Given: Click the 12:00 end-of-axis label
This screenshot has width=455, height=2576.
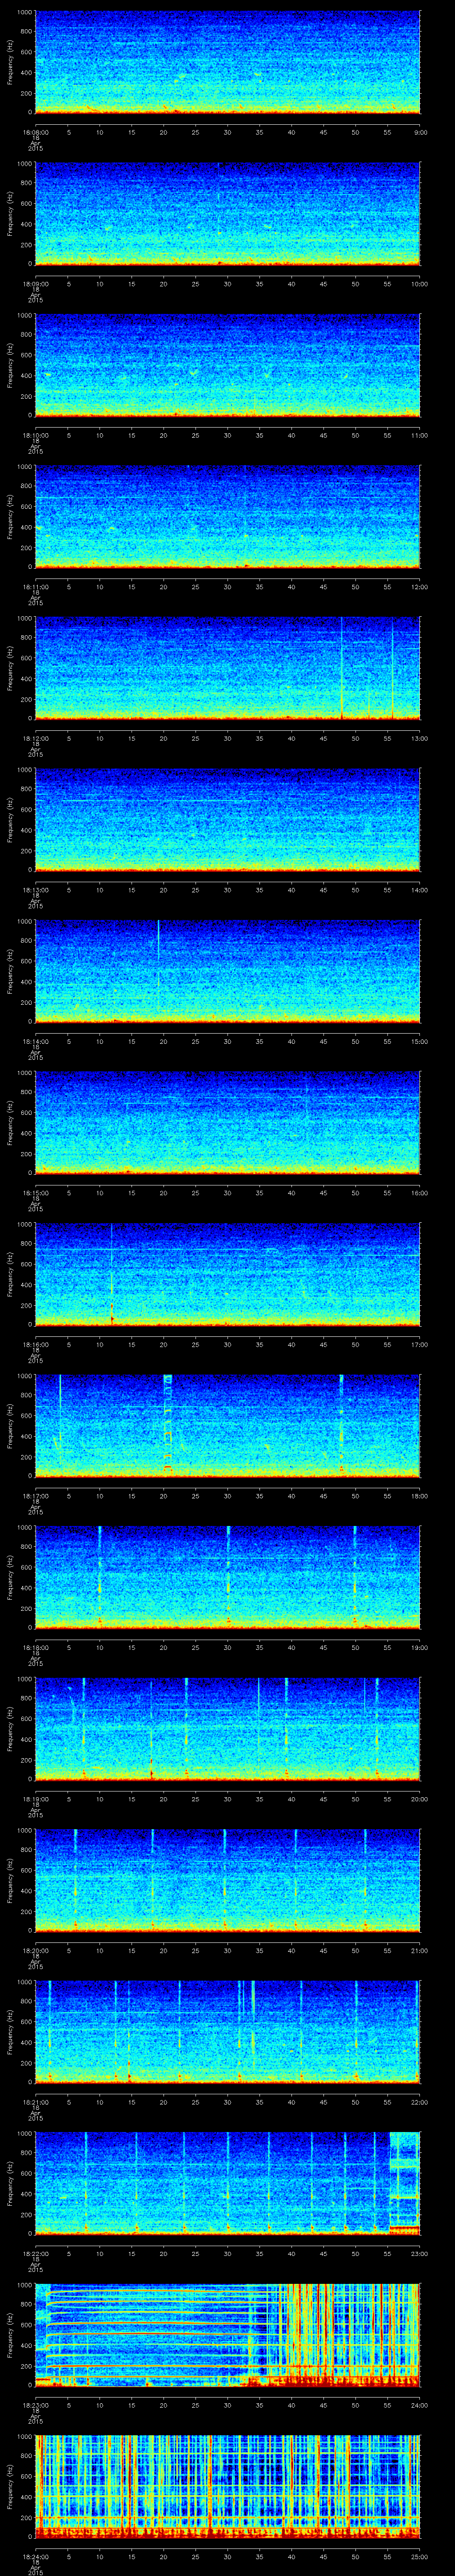Looking at the screenshot, I should pos(420,587).
